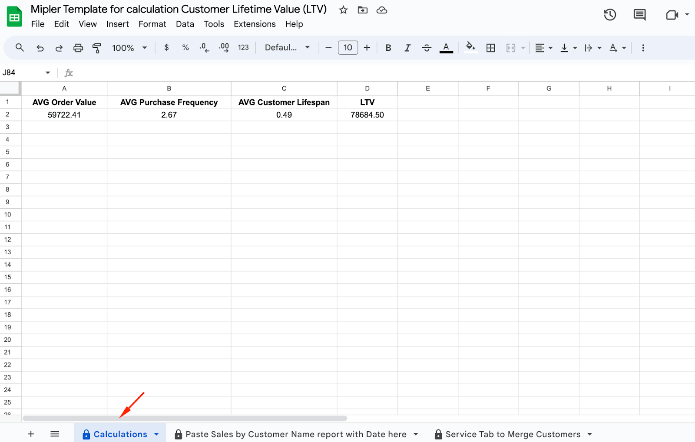The image size is (695, 442).
Task: Increase font size with plus button
Action: [x=367, y=48]
